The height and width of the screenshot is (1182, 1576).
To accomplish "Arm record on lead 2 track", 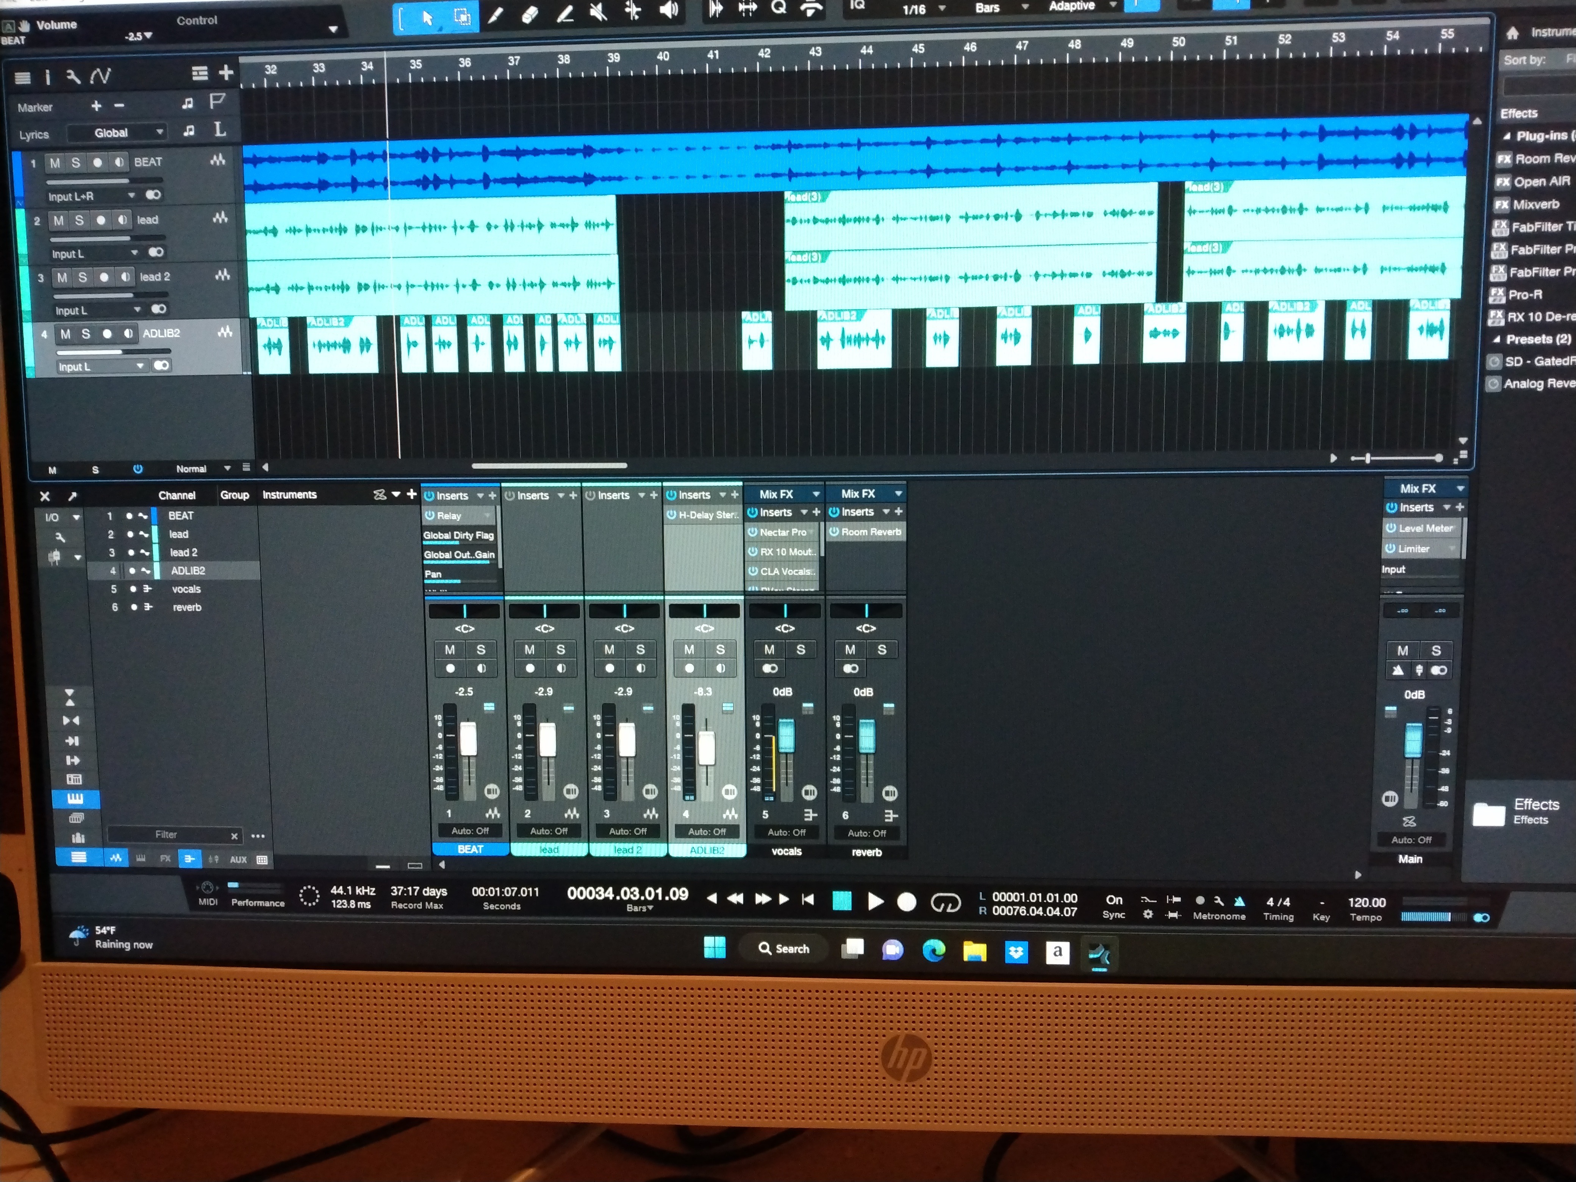I will [x=104, y=277].
